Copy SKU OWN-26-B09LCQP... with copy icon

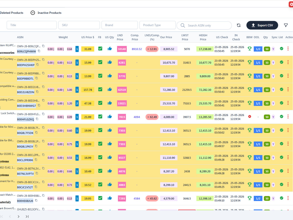tap(43, 46)
